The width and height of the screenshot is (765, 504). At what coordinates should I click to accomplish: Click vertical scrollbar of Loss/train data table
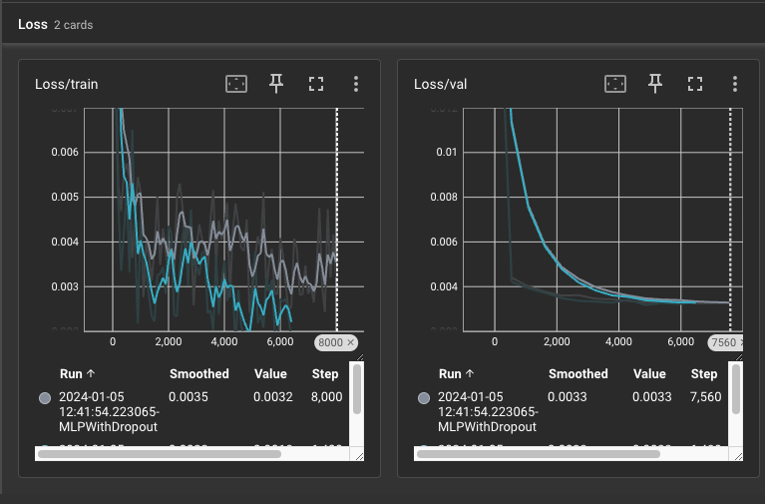(x=357, y=389)
